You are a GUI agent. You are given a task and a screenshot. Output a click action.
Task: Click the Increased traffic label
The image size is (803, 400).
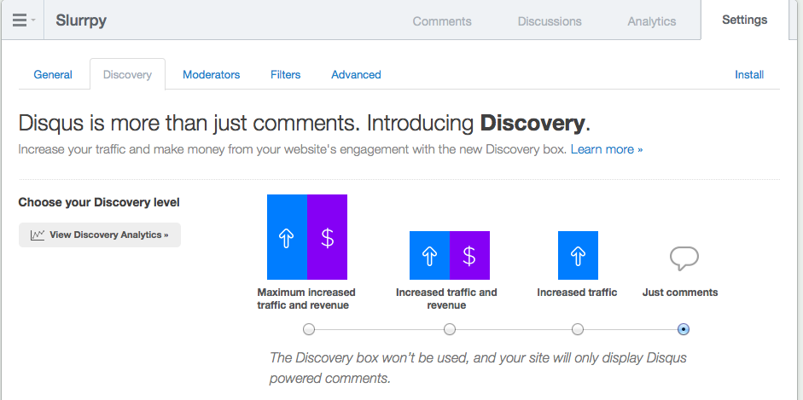pos(577,293)
